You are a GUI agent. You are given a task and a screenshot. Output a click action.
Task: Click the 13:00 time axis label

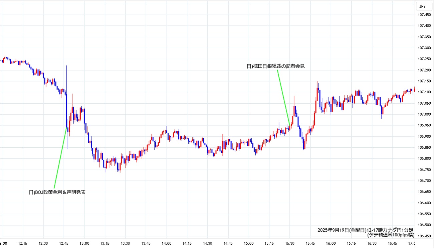tap(84, 244)
